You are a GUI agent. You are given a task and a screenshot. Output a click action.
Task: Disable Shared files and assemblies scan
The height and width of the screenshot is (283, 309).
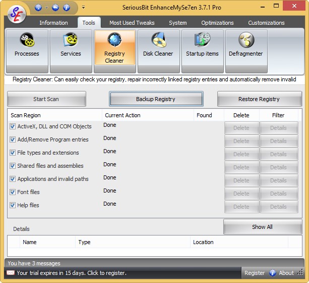(13, 166)
